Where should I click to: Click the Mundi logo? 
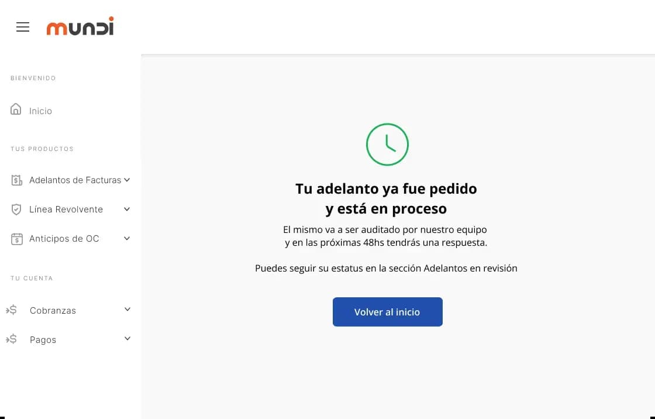(x=80, y=26)
